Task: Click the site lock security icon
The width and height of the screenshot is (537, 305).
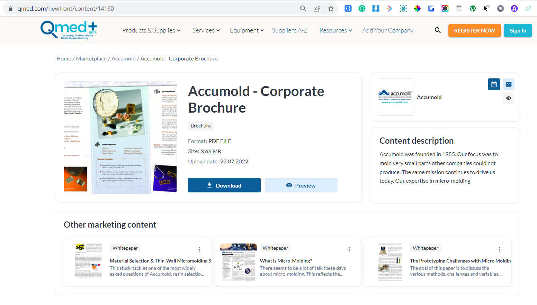Action: click(x=10, y=9)
